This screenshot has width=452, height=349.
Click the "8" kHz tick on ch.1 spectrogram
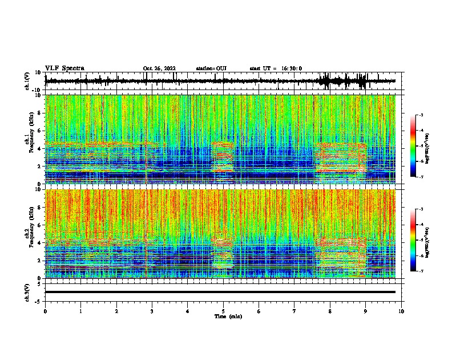point(40,113)
